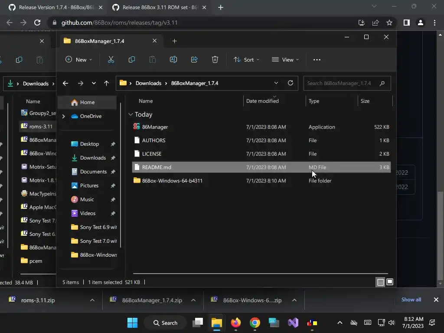Image resolution: width=444 pixels, height=333 pixels.
Task: Open Chrome side panel icon
Action: pos(406,23)
